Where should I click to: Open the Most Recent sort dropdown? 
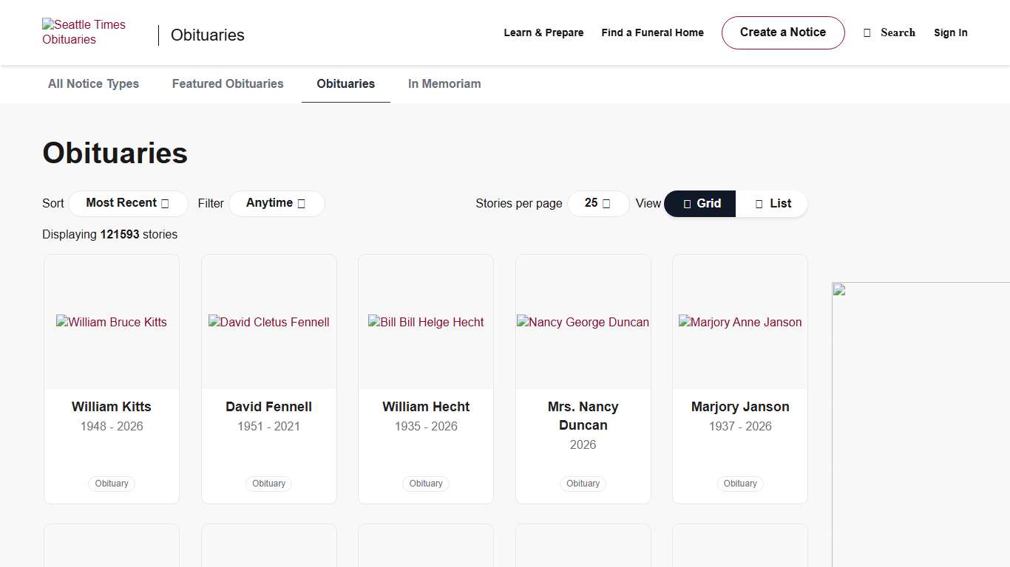click(128, 203)
